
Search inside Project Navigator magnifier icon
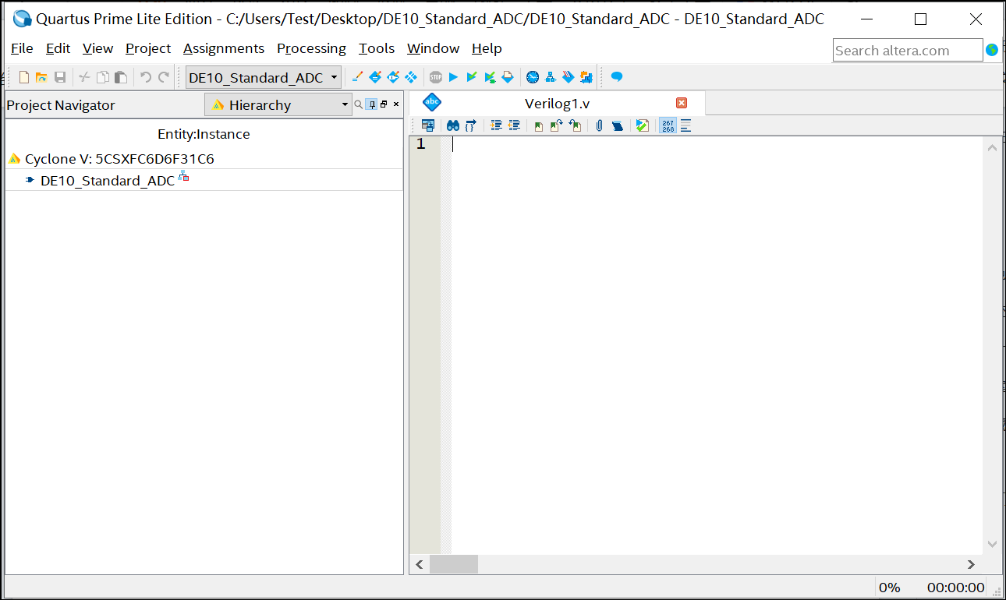tap(359, 104)
